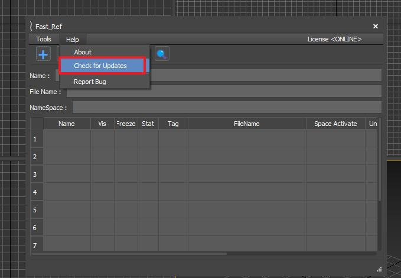Open the Tools menu
This screenshot has width=401, height=278.
pos(44,39)
